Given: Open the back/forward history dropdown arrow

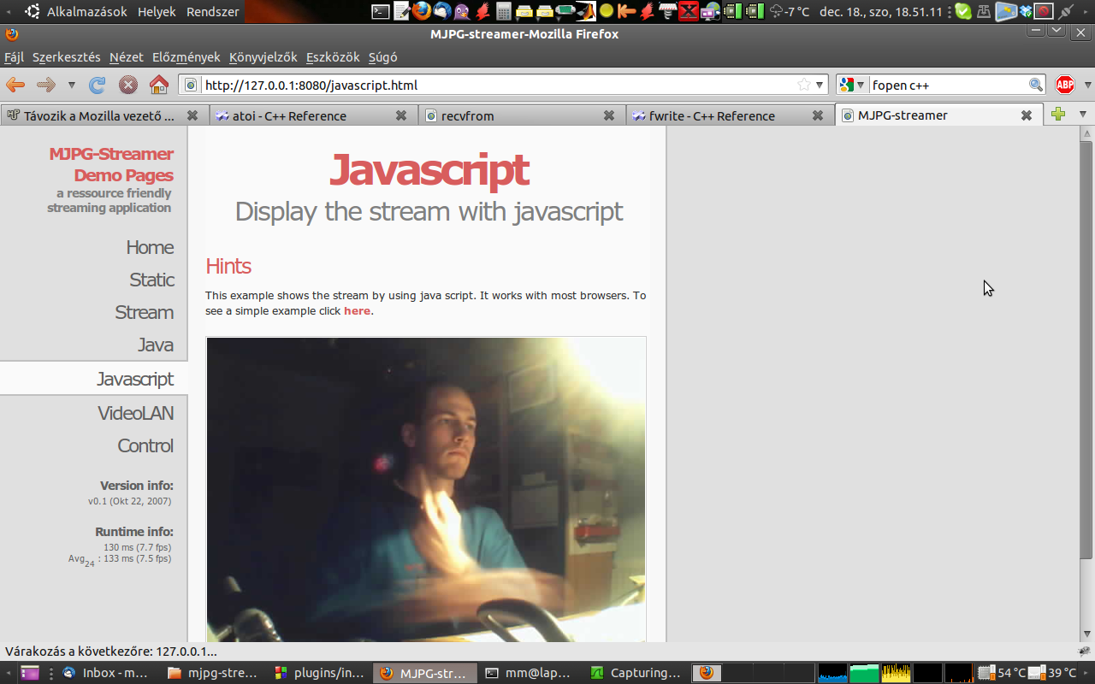Looking at the screenshot, I should [x=72, y=85].
